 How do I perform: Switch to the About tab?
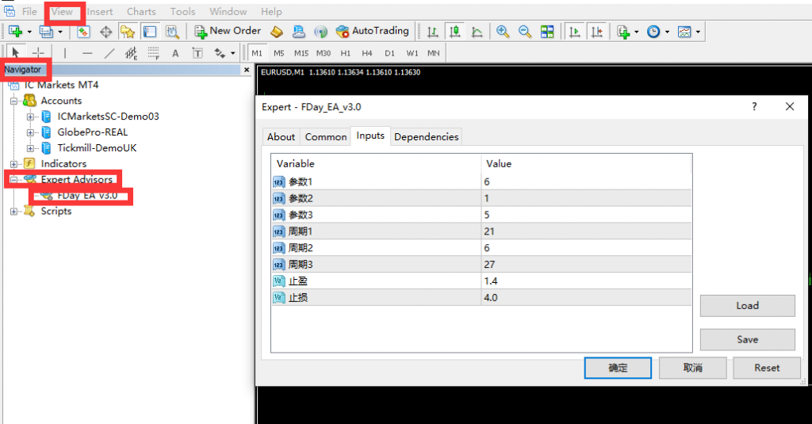click(282, 136)
